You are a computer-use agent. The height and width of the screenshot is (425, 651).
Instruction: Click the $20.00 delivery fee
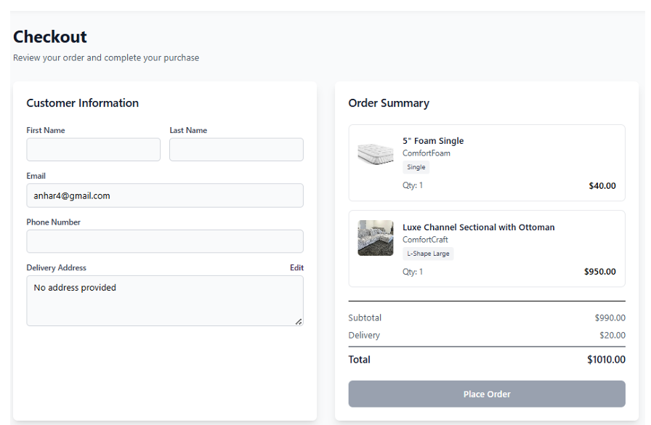(612, 336)
